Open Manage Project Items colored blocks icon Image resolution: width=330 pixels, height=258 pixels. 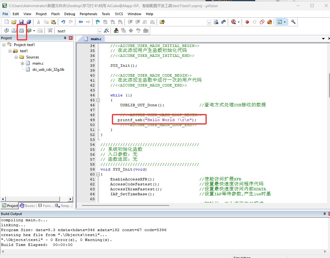point(116,31)
